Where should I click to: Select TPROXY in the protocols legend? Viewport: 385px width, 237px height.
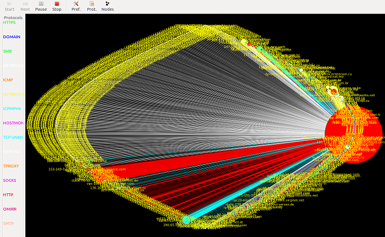coord(11,166)
